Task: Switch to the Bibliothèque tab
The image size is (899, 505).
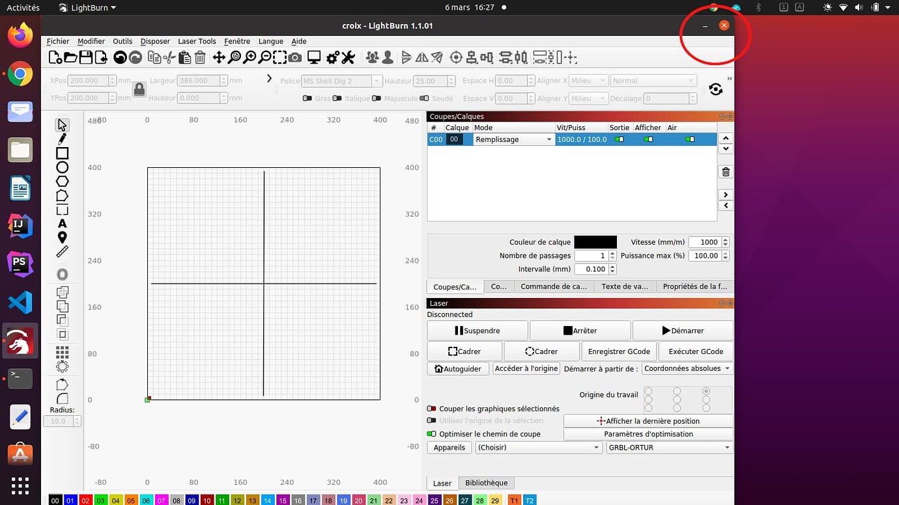Action: [x=486, y=483]
